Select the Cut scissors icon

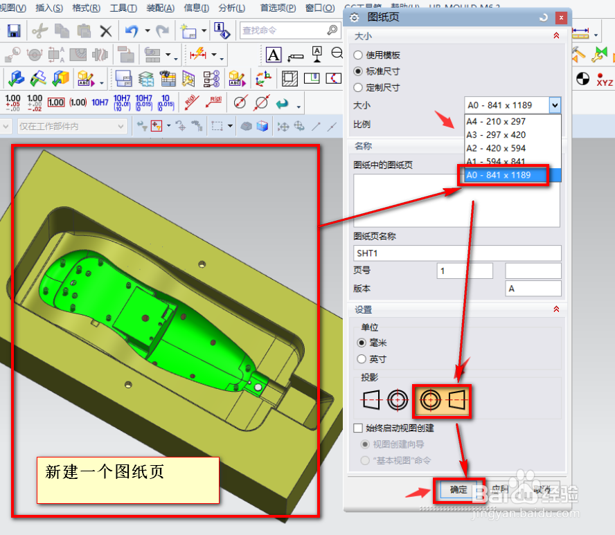click(39, 30)
